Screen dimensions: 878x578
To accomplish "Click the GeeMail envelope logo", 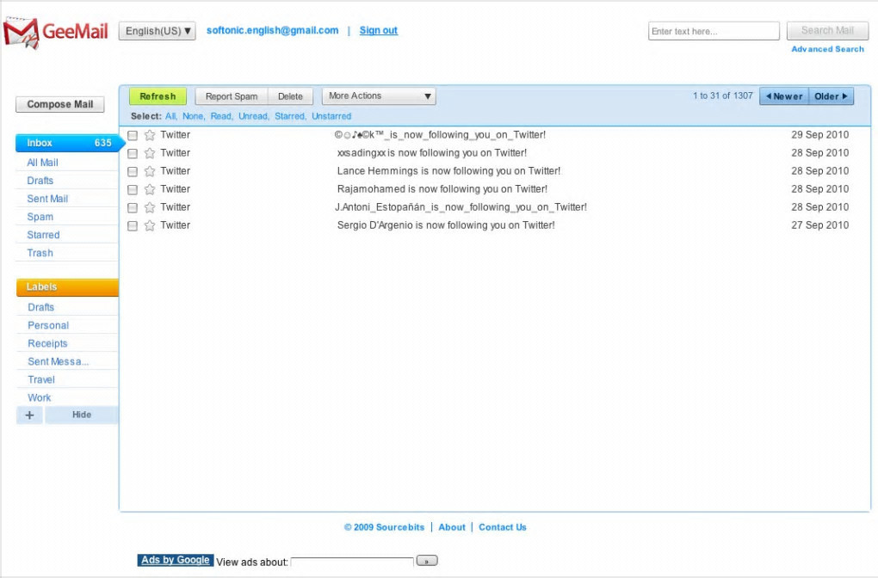I will pyautogui.click(x=22, y=33).
